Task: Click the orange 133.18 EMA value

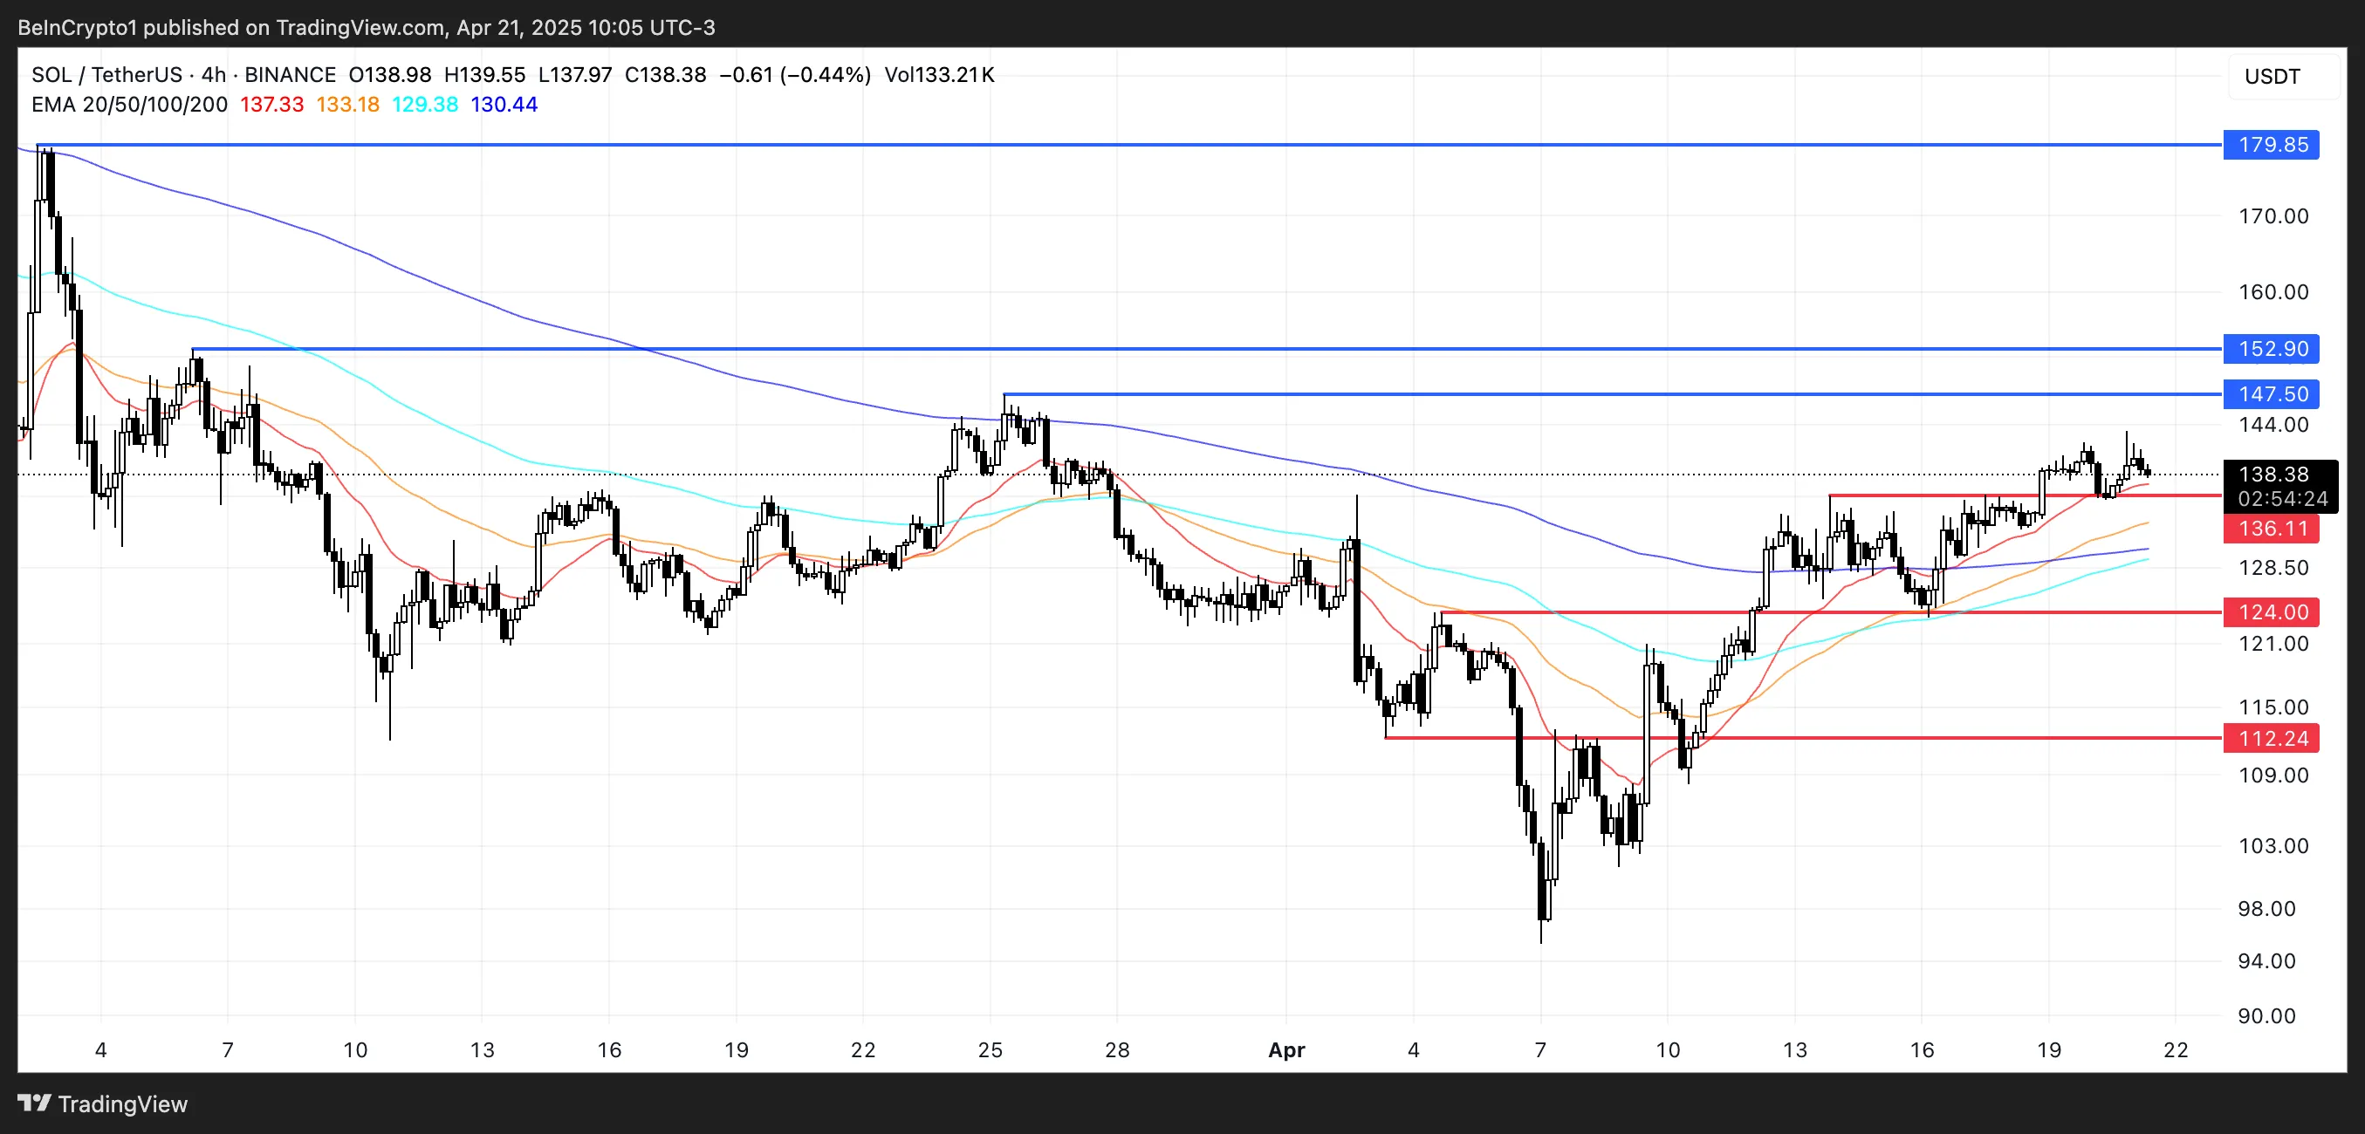Action: pyautogui.click(x=348, y=105)
